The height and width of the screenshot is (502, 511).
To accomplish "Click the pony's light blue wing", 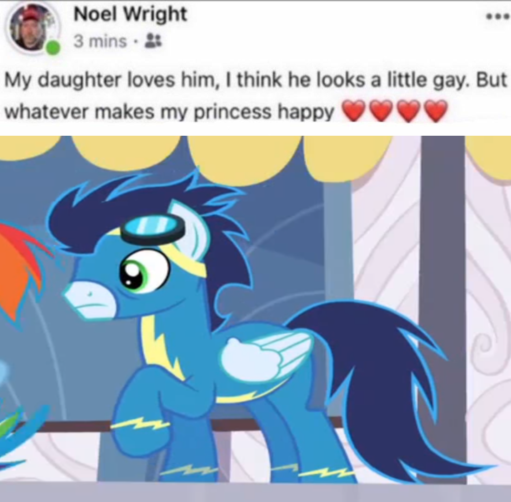I will pos(266,356).
